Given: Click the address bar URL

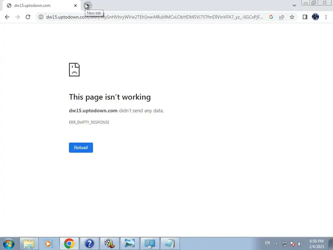Looking at the screenshot, I should (x=154, y=17).
